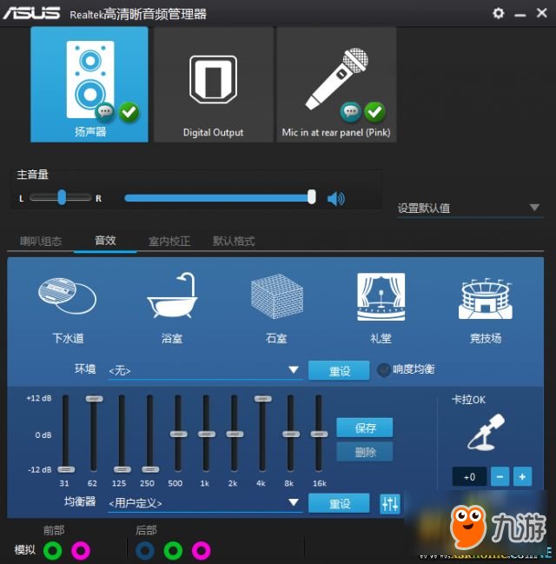
Task: Click the 主音量 master volume slider handle
Action: [x=312, y=197]
